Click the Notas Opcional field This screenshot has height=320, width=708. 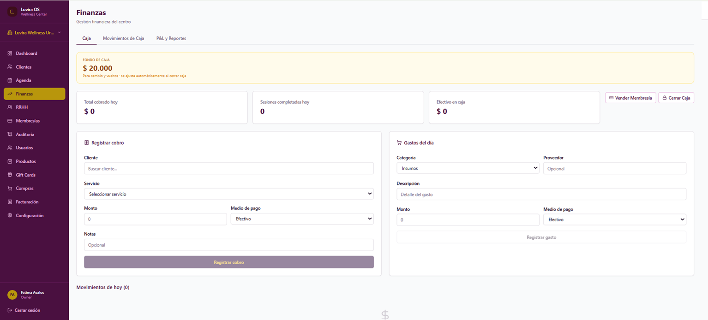tap(229, 245)
